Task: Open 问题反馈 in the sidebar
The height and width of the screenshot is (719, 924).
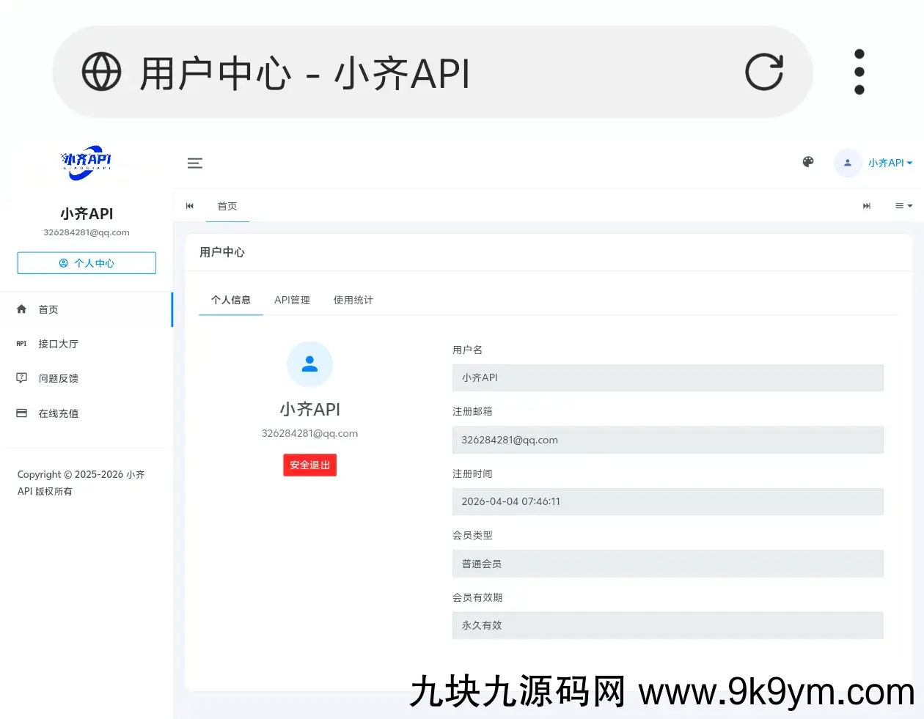Action: 58,378
